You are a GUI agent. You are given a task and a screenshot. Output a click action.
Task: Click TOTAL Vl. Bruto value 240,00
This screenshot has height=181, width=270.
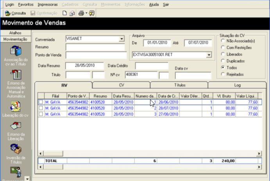pos(228,161)
